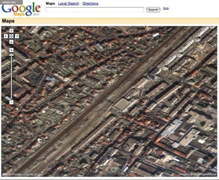Select the Maps tab

click(x=50, y=4)
